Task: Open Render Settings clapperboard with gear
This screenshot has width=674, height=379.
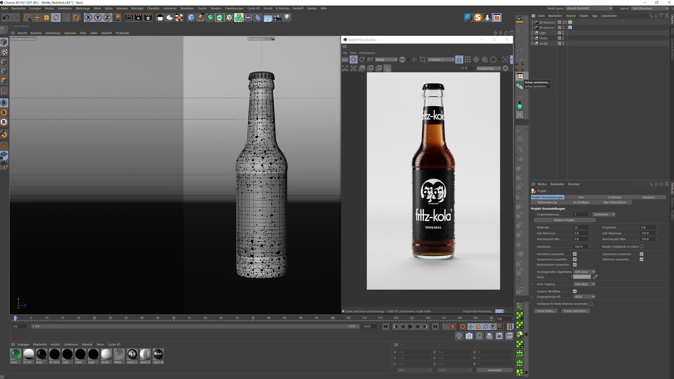Action: [148, 17]
